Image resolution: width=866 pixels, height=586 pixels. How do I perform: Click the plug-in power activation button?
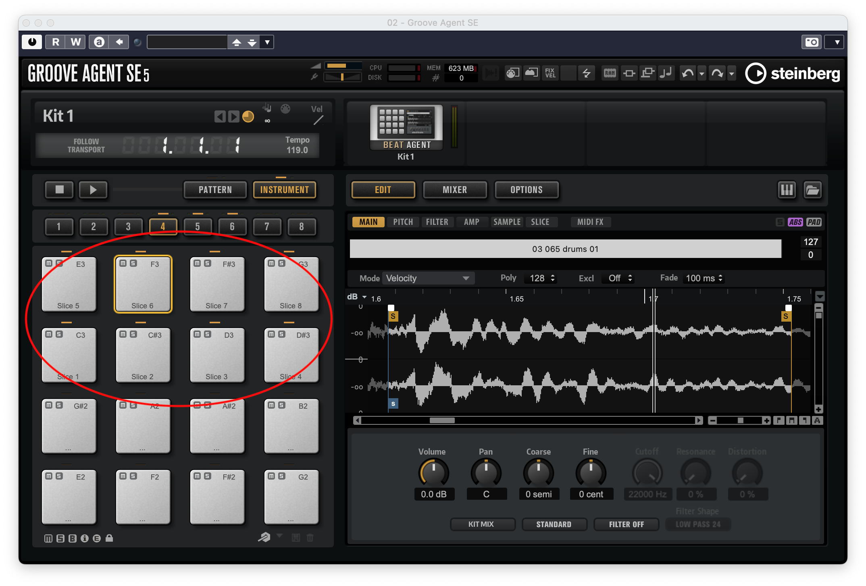point(32,42)
